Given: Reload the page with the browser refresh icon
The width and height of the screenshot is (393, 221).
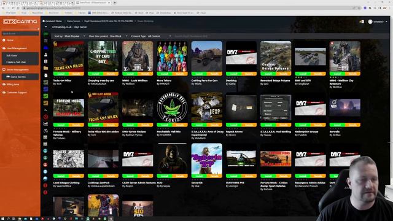Looking at the screenshot, I should pyautogui.click(x=14, y=8).
